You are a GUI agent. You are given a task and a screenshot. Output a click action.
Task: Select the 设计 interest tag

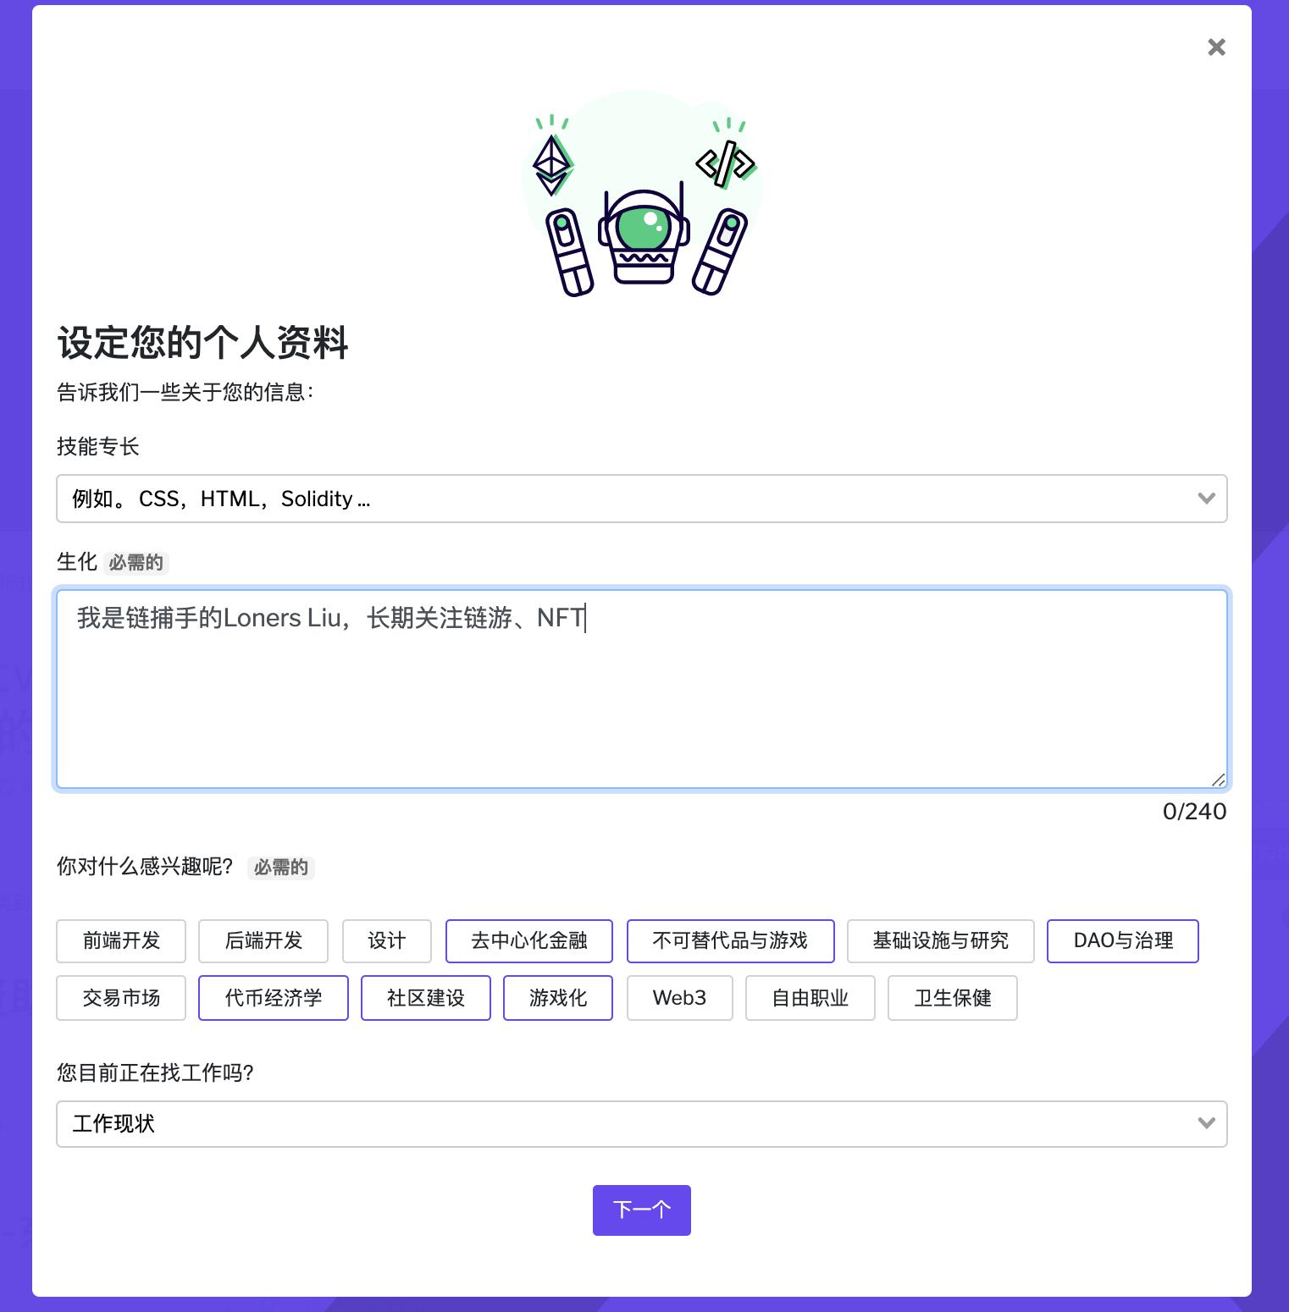pos(387,940)
